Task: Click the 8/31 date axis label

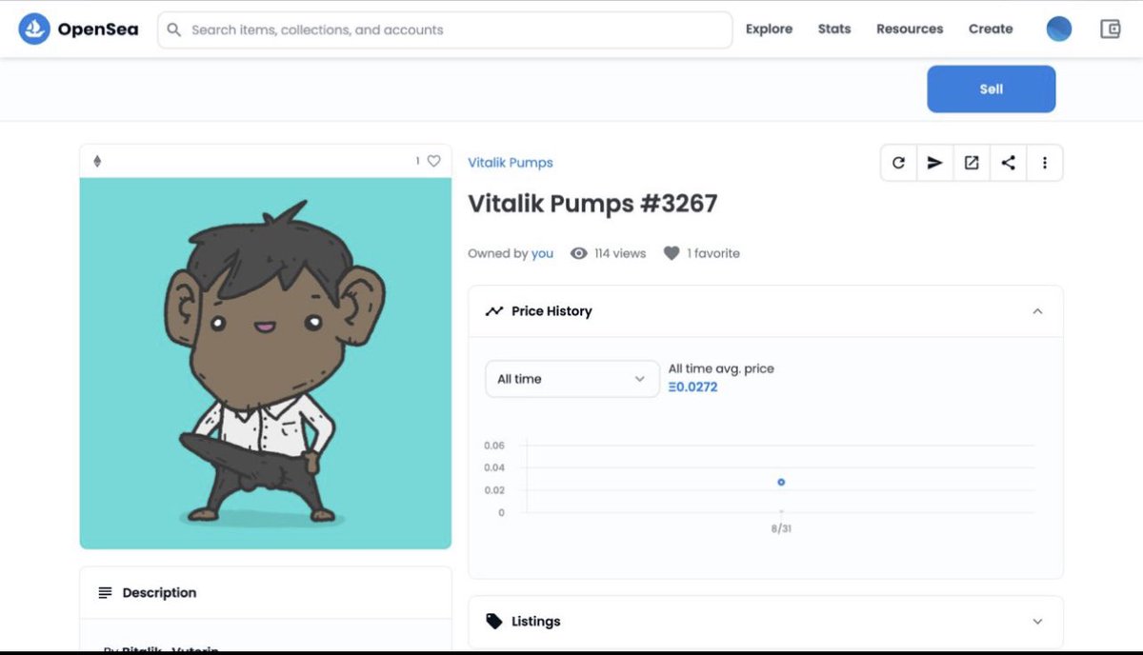Action: (x=781, y=528)
